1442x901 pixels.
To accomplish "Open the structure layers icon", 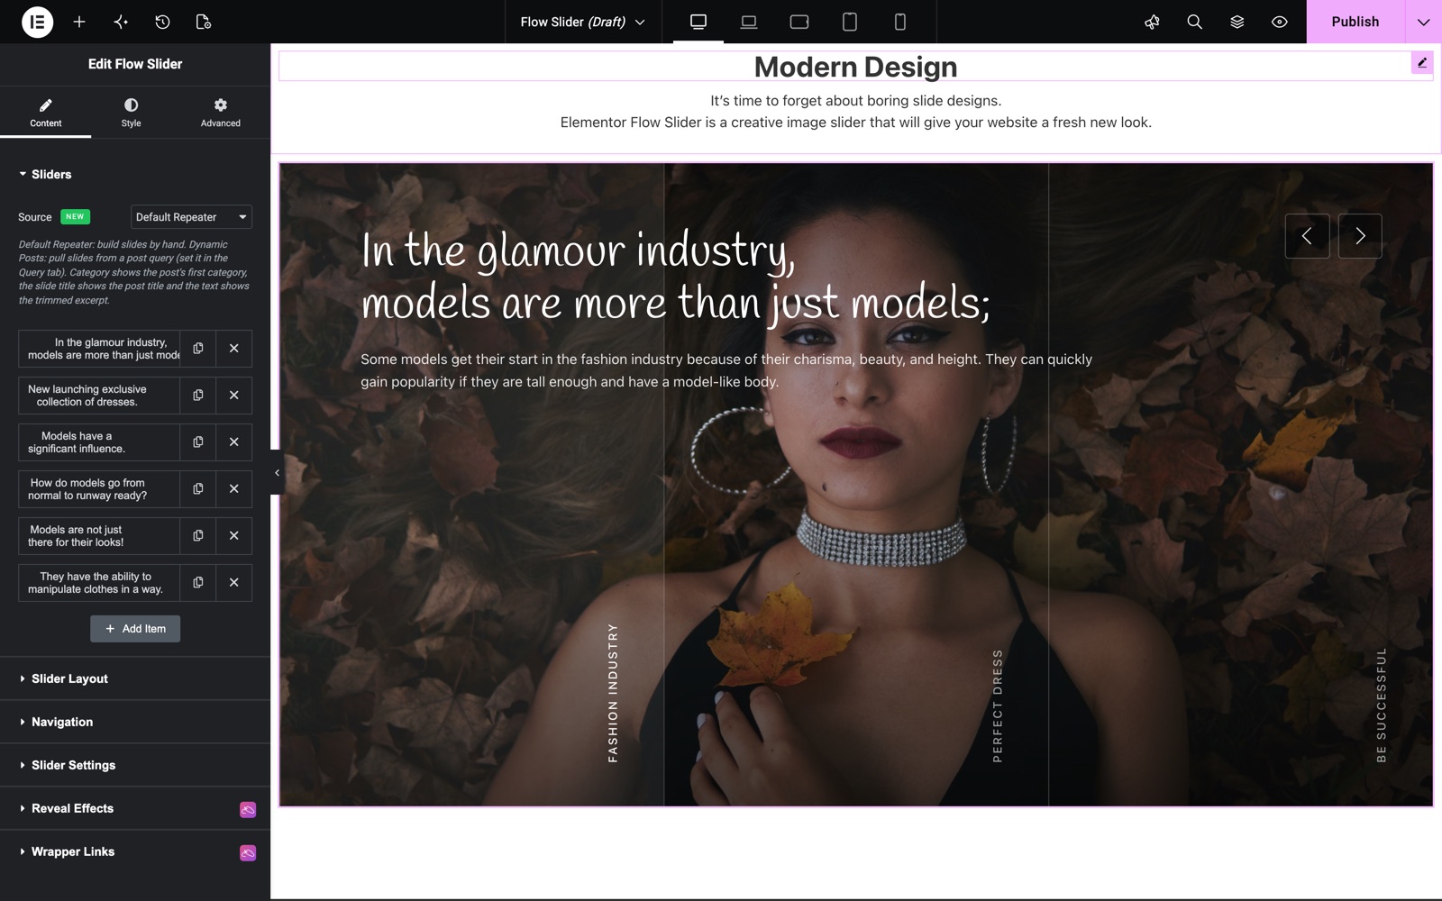I will pyautogui.click(x=1237, y=22).
